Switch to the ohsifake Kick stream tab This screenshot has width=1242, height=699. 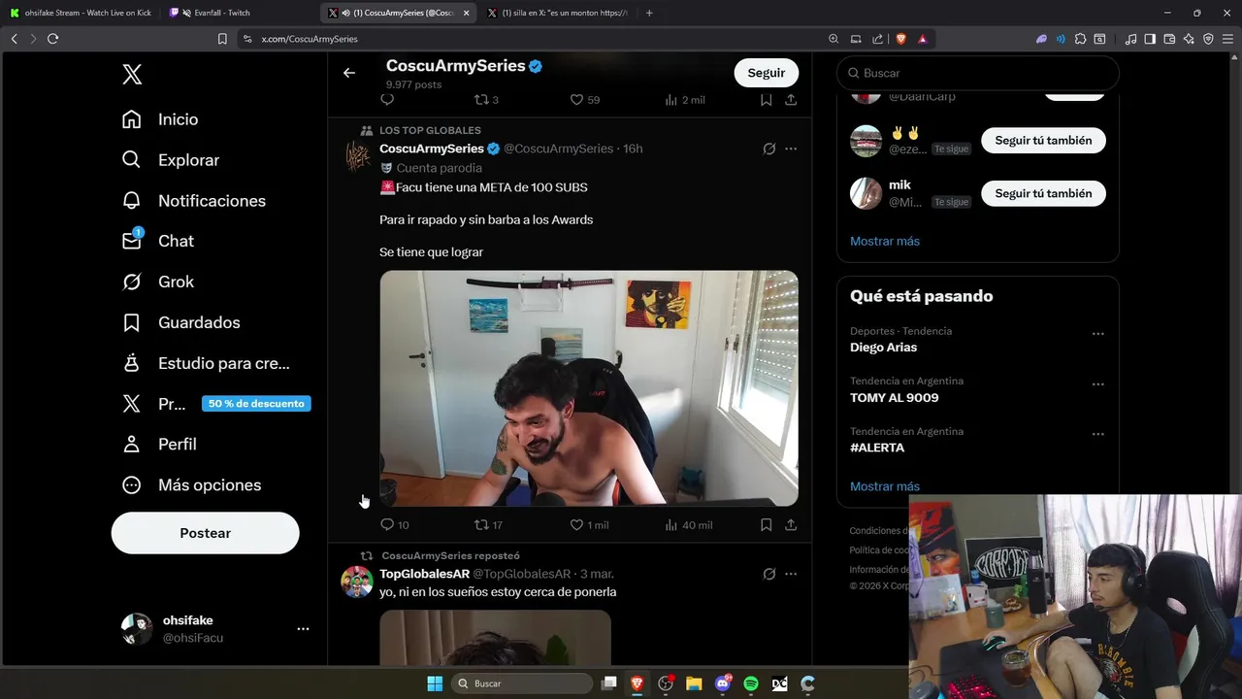pyautogui.click(x=81, y=13)
